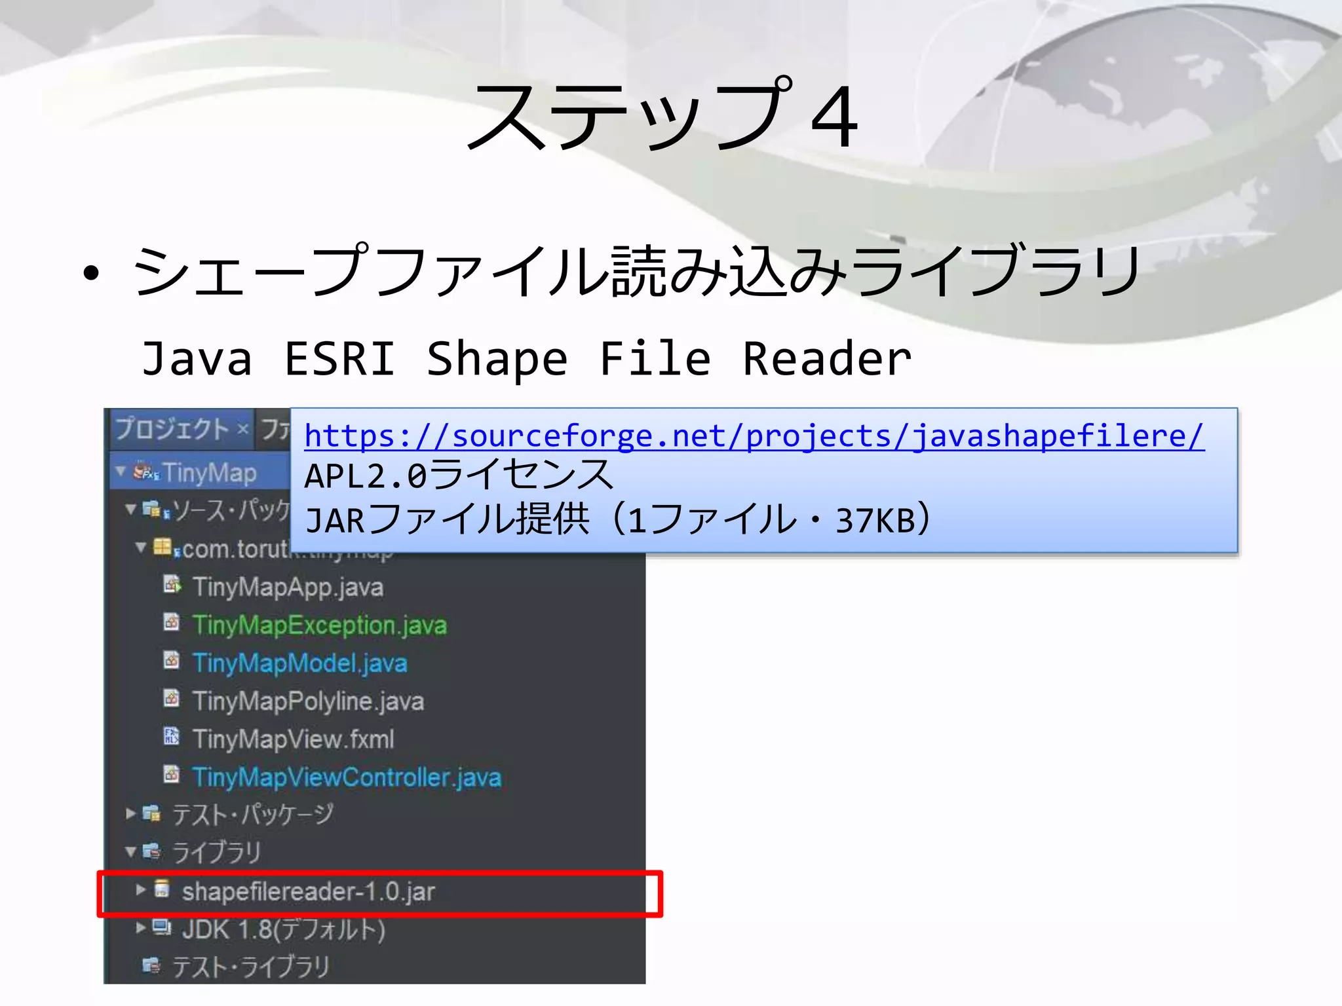Select JDK 1.8(デフォルト) entry
Viewport: 1342px width, 1006px height.
pos(284,929)
